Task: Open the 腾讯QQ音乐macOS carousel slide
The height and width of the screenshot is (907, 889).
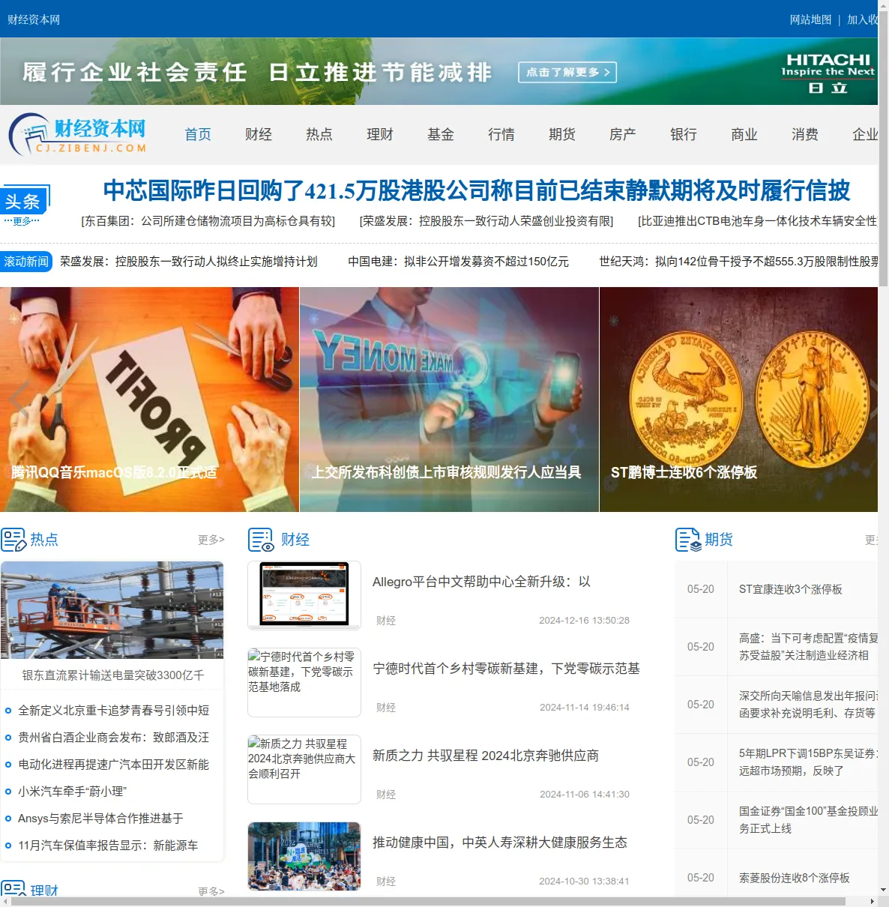Action: [149, 400]
